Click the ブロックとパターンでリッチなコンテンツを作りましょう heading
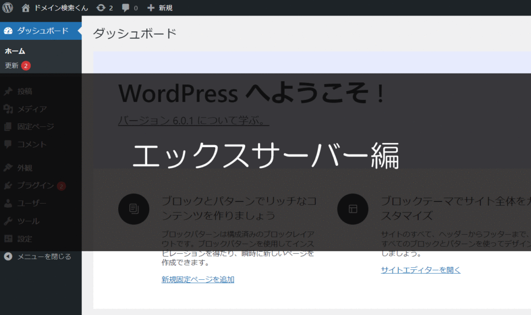 (x=239, y=208)
